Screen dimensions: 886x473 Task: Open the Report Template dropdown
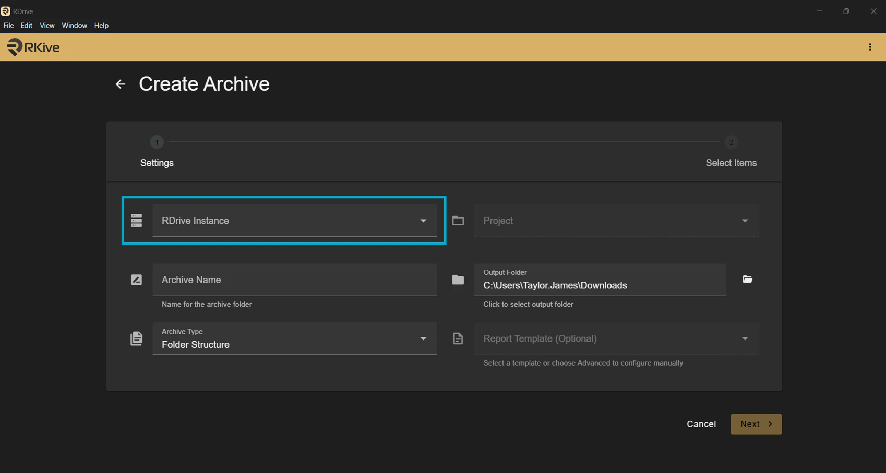(x=616, y=339)
